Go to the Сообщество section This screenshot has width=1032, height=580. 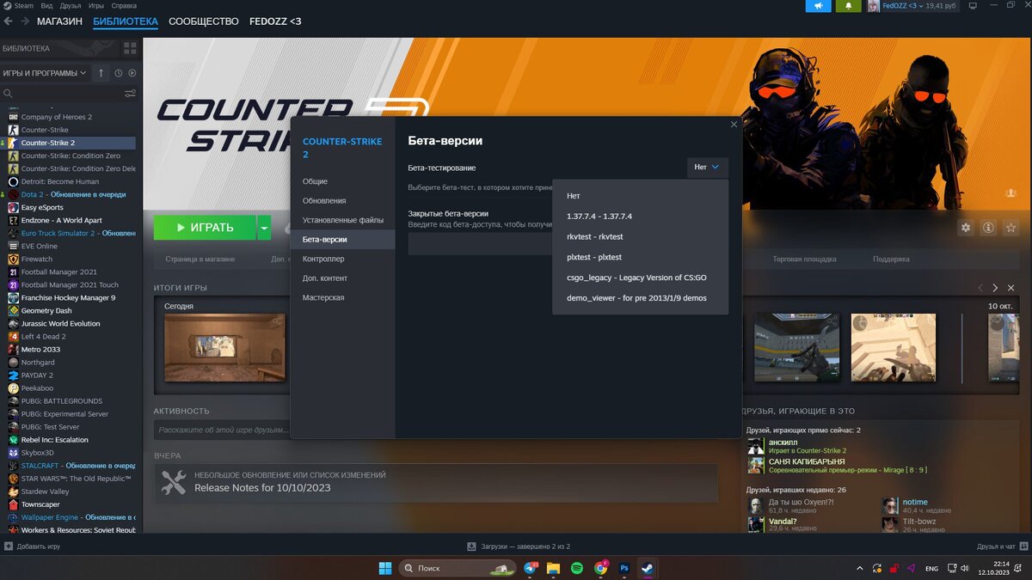pyautogui.click(x=203, y=21)
